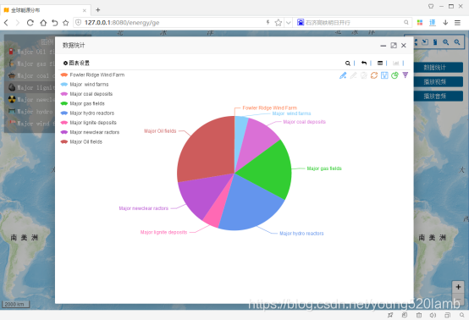Image resolution: width=469 pixels, height=320 pixels.
Task: Select the blue pencil draw-line tool
Action: pos(343,75)
